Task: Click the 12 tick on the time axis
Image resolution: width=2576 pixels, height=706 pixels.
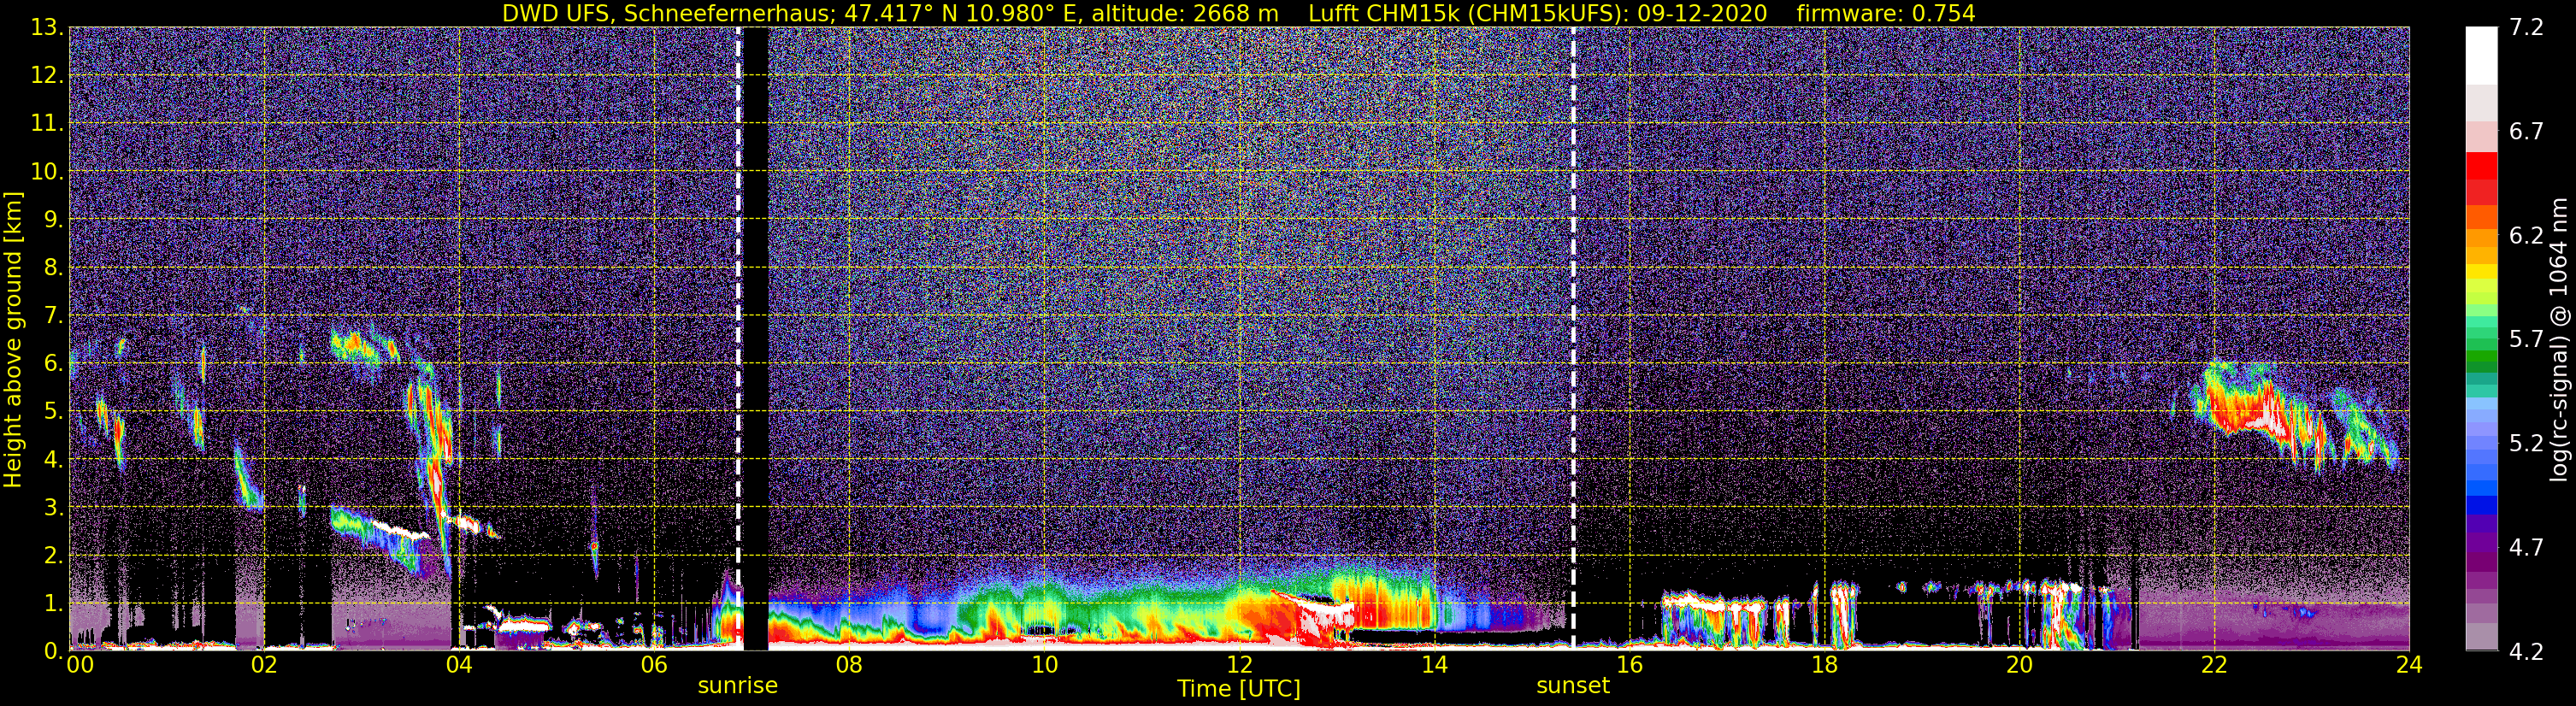Action: point(1239,665)
